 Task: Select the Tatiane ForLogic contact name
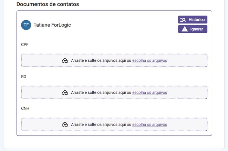click(52, 25)
